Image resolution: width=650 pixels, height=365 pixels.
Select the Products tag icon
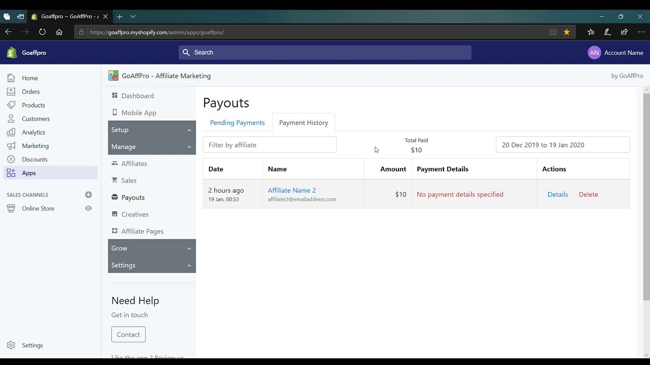[11, 105]
